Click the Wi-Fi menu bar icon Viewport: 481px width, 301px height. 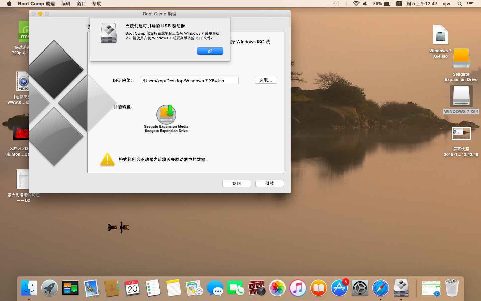(x=356, y=4)
